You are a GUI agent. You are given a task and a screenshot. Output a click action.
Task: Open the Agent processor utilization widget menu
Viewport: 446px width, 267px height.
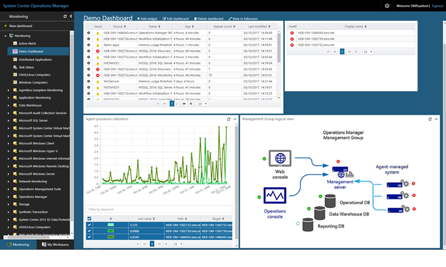click(235, 119)
